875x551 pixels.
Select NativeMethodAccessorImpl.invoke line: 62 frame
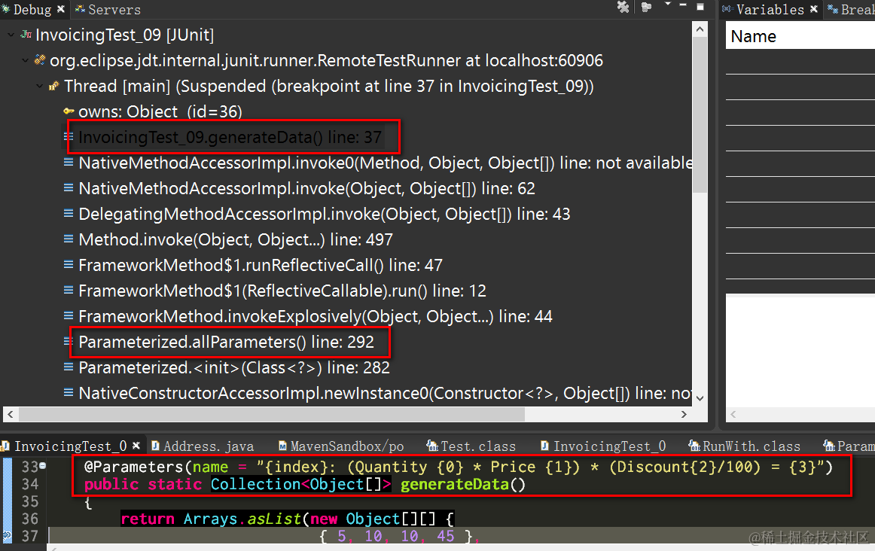tap(307, 188)
